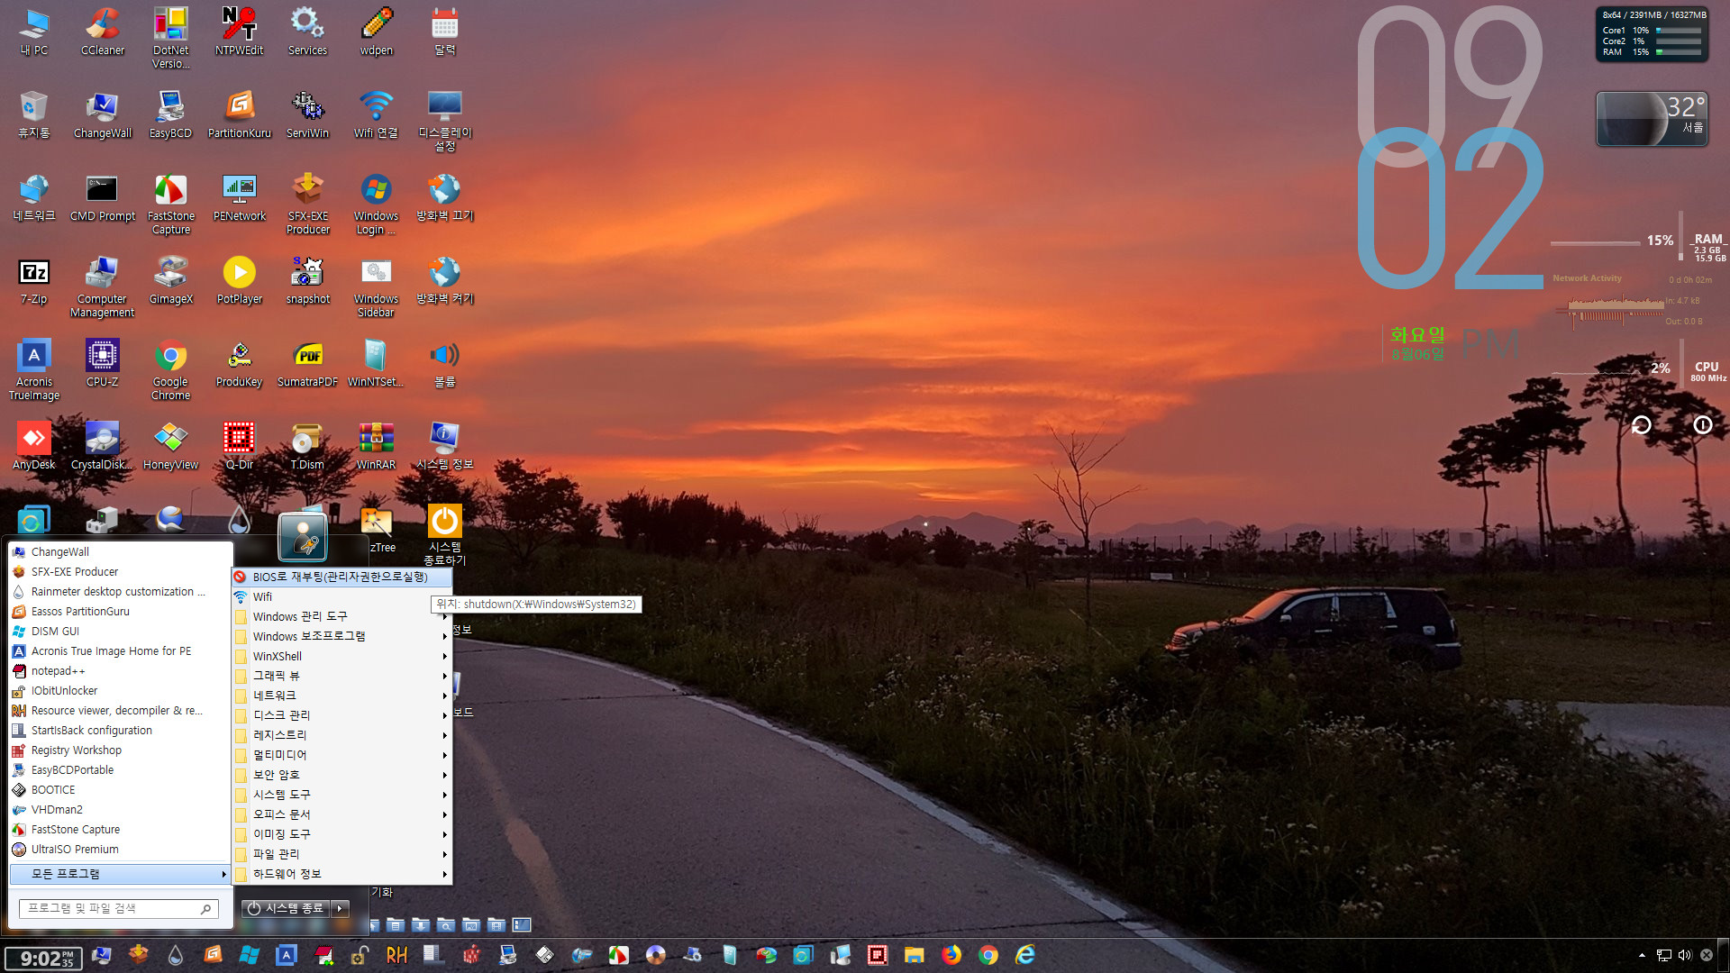Expand 디스크 관리 folder
The image size is (1730, 973).
(342, 715)
